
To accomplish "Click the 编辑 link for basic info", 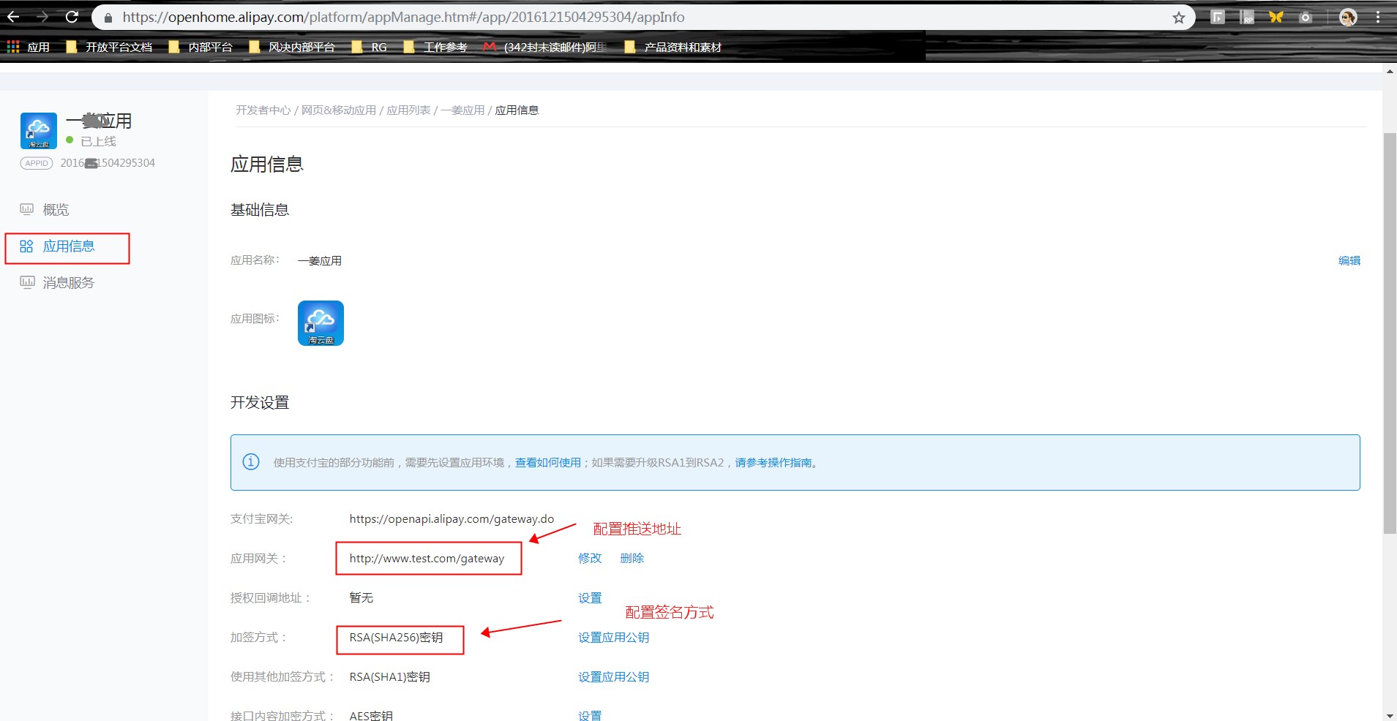I will [x=1349, y=261].
